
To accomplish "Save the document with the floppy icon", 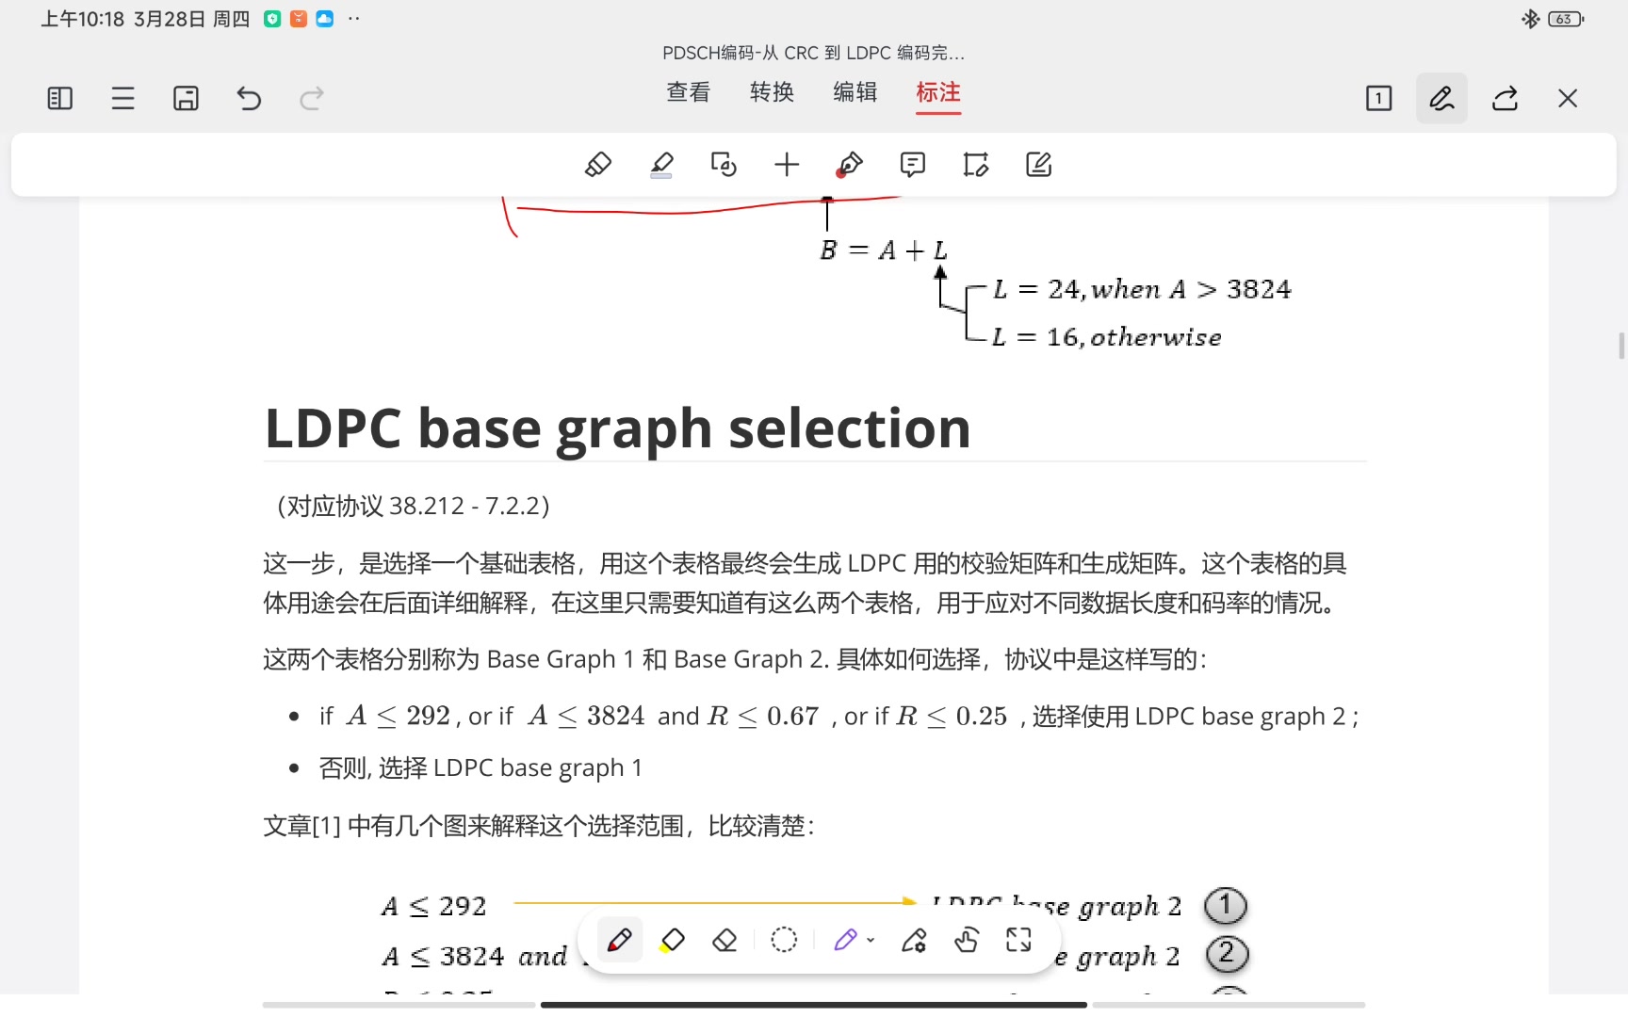I will 186,98.
